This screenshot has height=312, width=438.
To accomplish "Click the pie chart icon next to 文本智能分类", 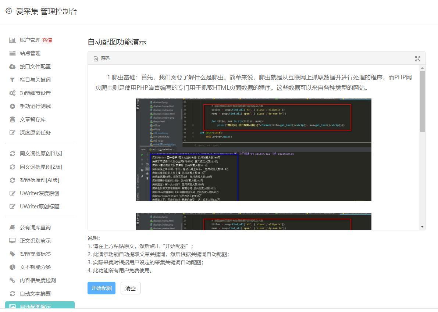I will 12,267.
